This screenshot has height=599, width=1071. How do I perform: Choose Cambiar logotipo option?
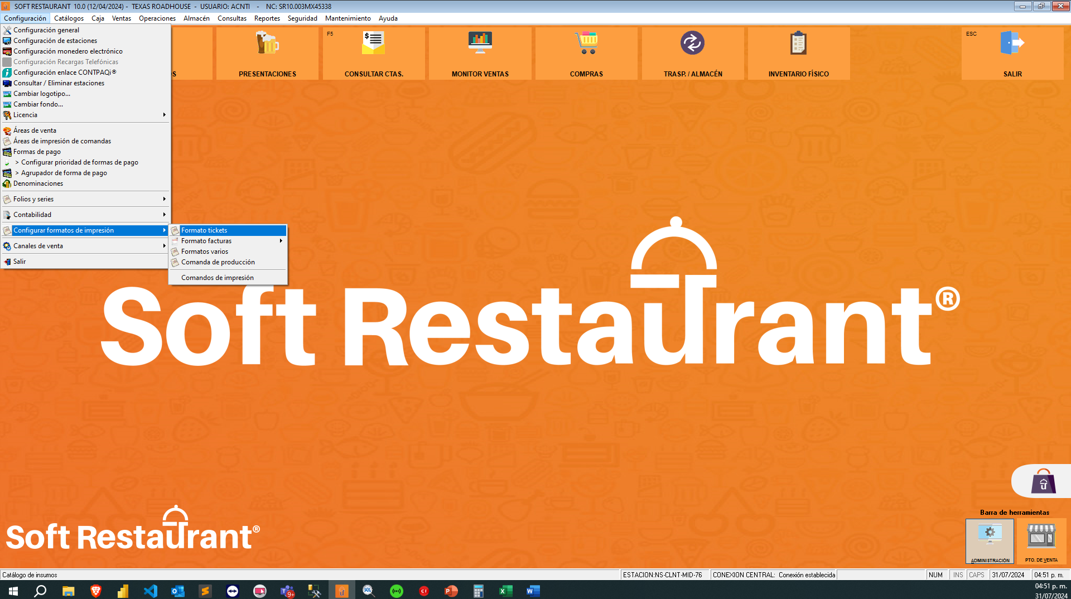85,94
